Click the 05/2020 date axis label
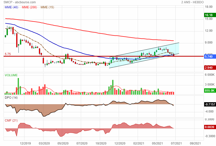The width and height of the screenshot is (216, 146). pyautogui.click(x=63, y=143)
